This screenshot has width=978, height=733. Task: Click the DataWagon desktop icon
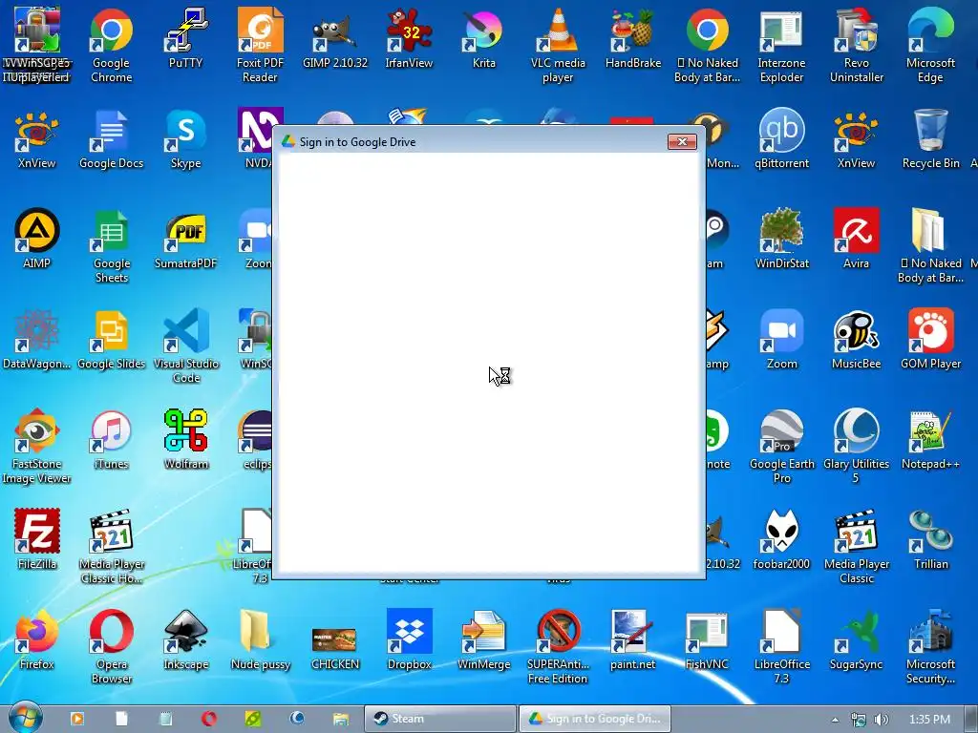pos(37,339)
